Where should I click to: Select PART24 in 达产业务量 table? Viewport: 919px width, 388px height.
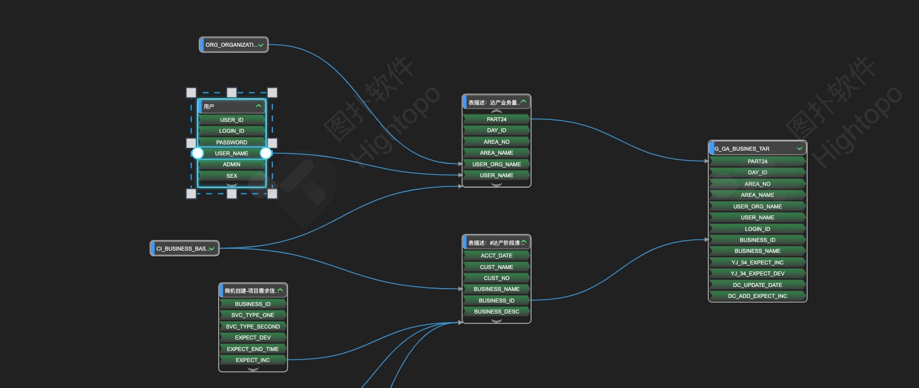(x=496, y=119)
